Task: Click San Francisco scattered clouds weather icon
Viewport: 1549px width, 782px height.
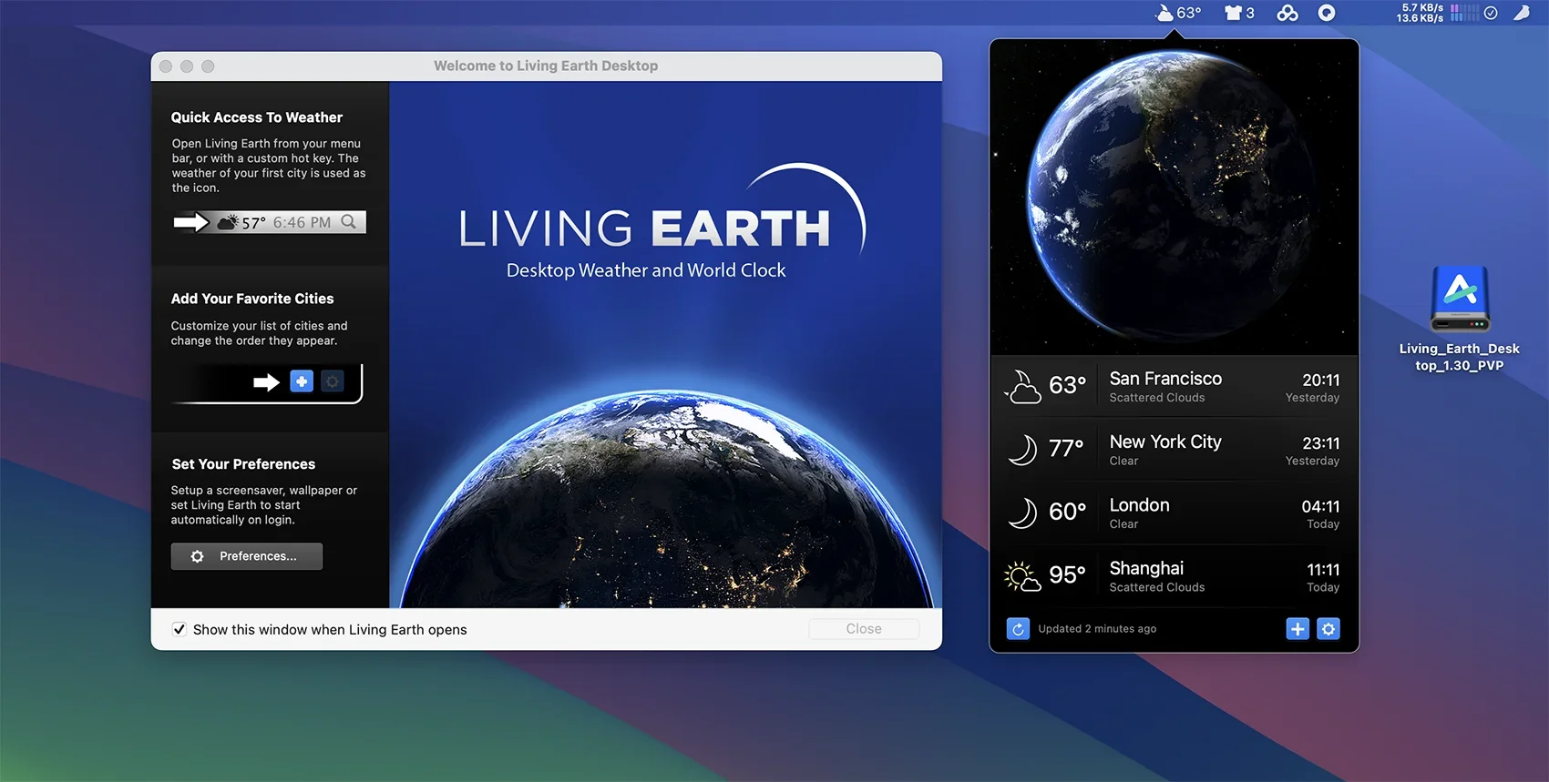Action: (1022, 387)
